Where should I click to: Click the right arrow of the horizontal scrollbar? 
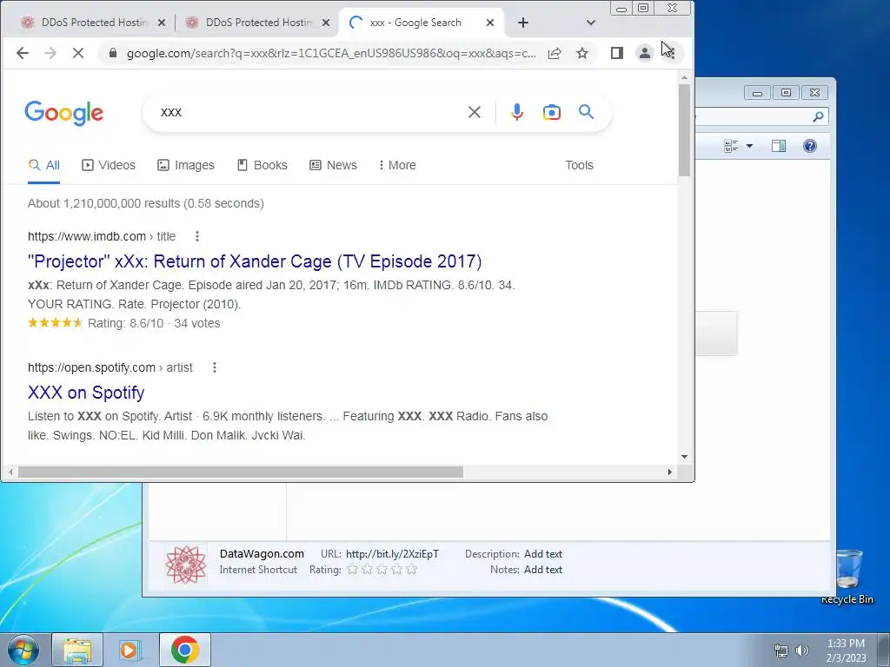[x=670, y=472]
